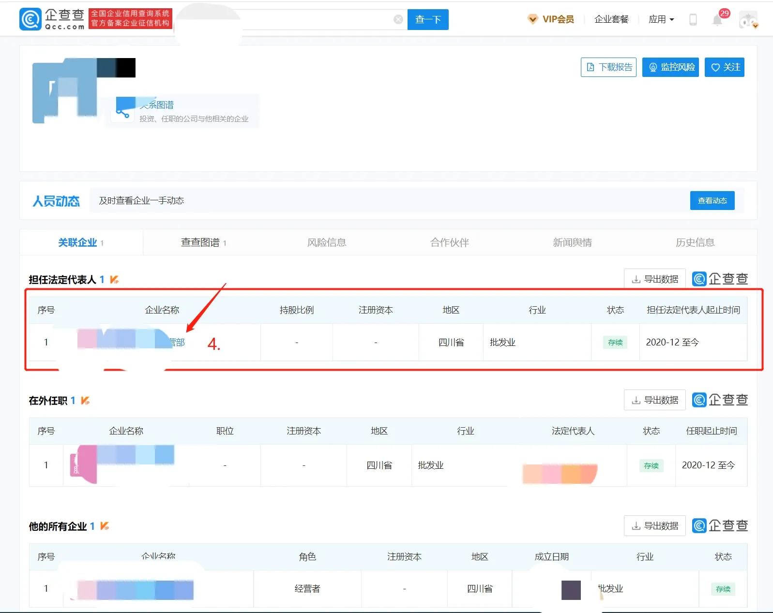
Task: Click the mobile phone icon in header
Action: tap(693, 19)
